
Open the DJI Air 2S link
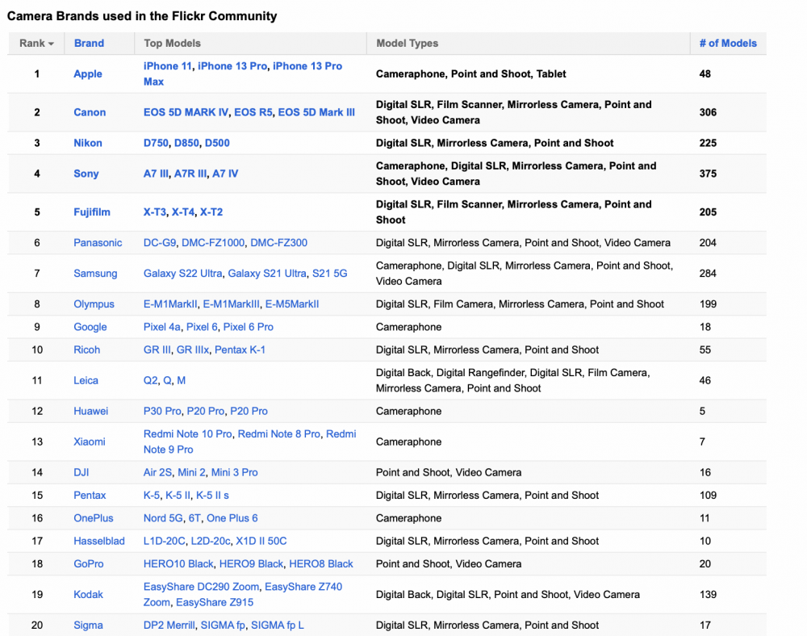click(157, 472)
